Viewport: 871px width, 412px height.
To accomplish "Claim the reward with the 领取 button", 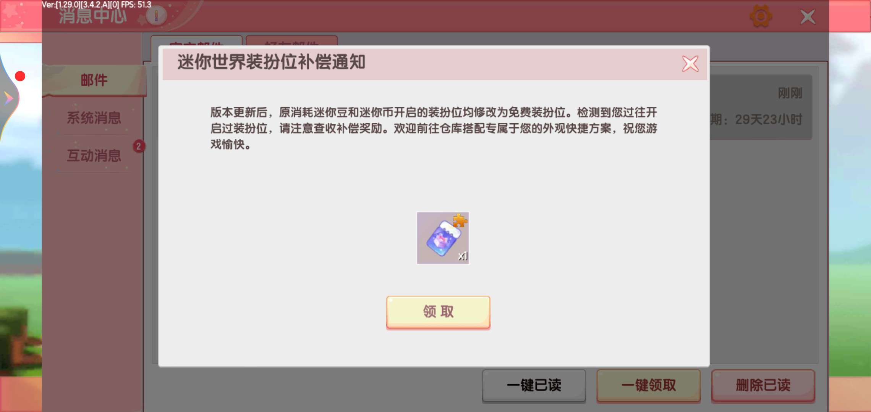I will [x=438, y=312].
